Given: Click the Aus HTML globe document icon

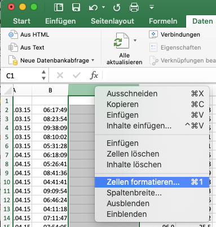Looking at the screenshot, I should tap(13, 34).
